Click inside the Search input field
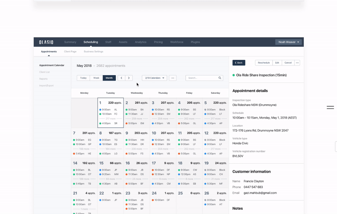This screenshot has width=337, height=214. tap(201, 78)
